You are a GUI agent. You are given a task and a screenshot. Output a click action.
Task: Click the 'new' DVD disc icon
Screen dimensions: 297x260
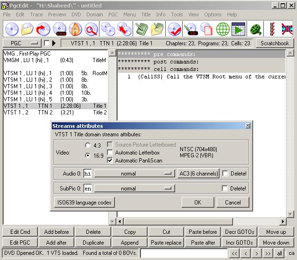(x=59, y=29)
